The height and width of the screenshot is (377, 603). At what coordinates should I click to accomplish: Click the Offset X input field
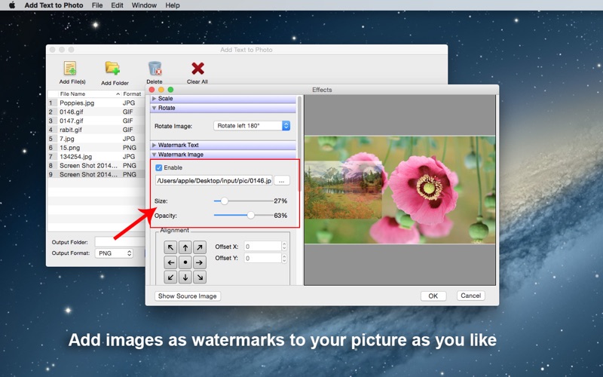click(262, 247)
